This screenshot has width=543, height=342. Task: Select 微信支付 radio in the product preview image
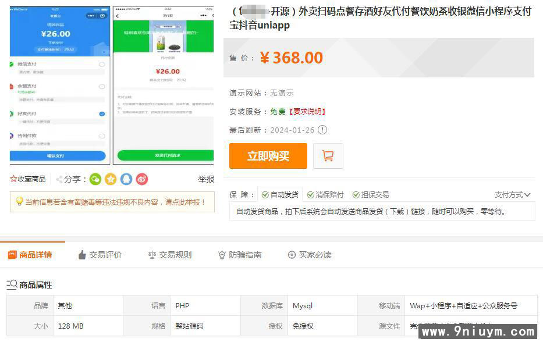(x=102, y=65)
